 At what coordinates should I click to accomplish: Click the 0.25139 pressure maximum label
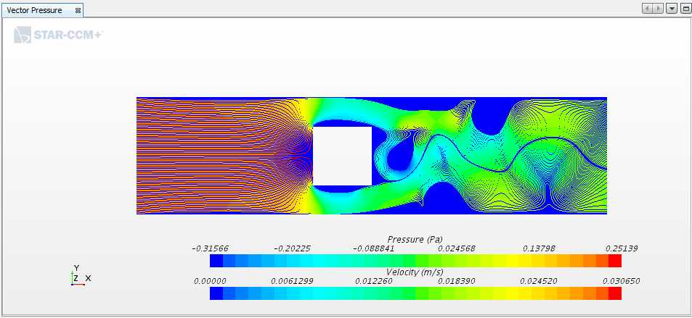pos(622,248)
